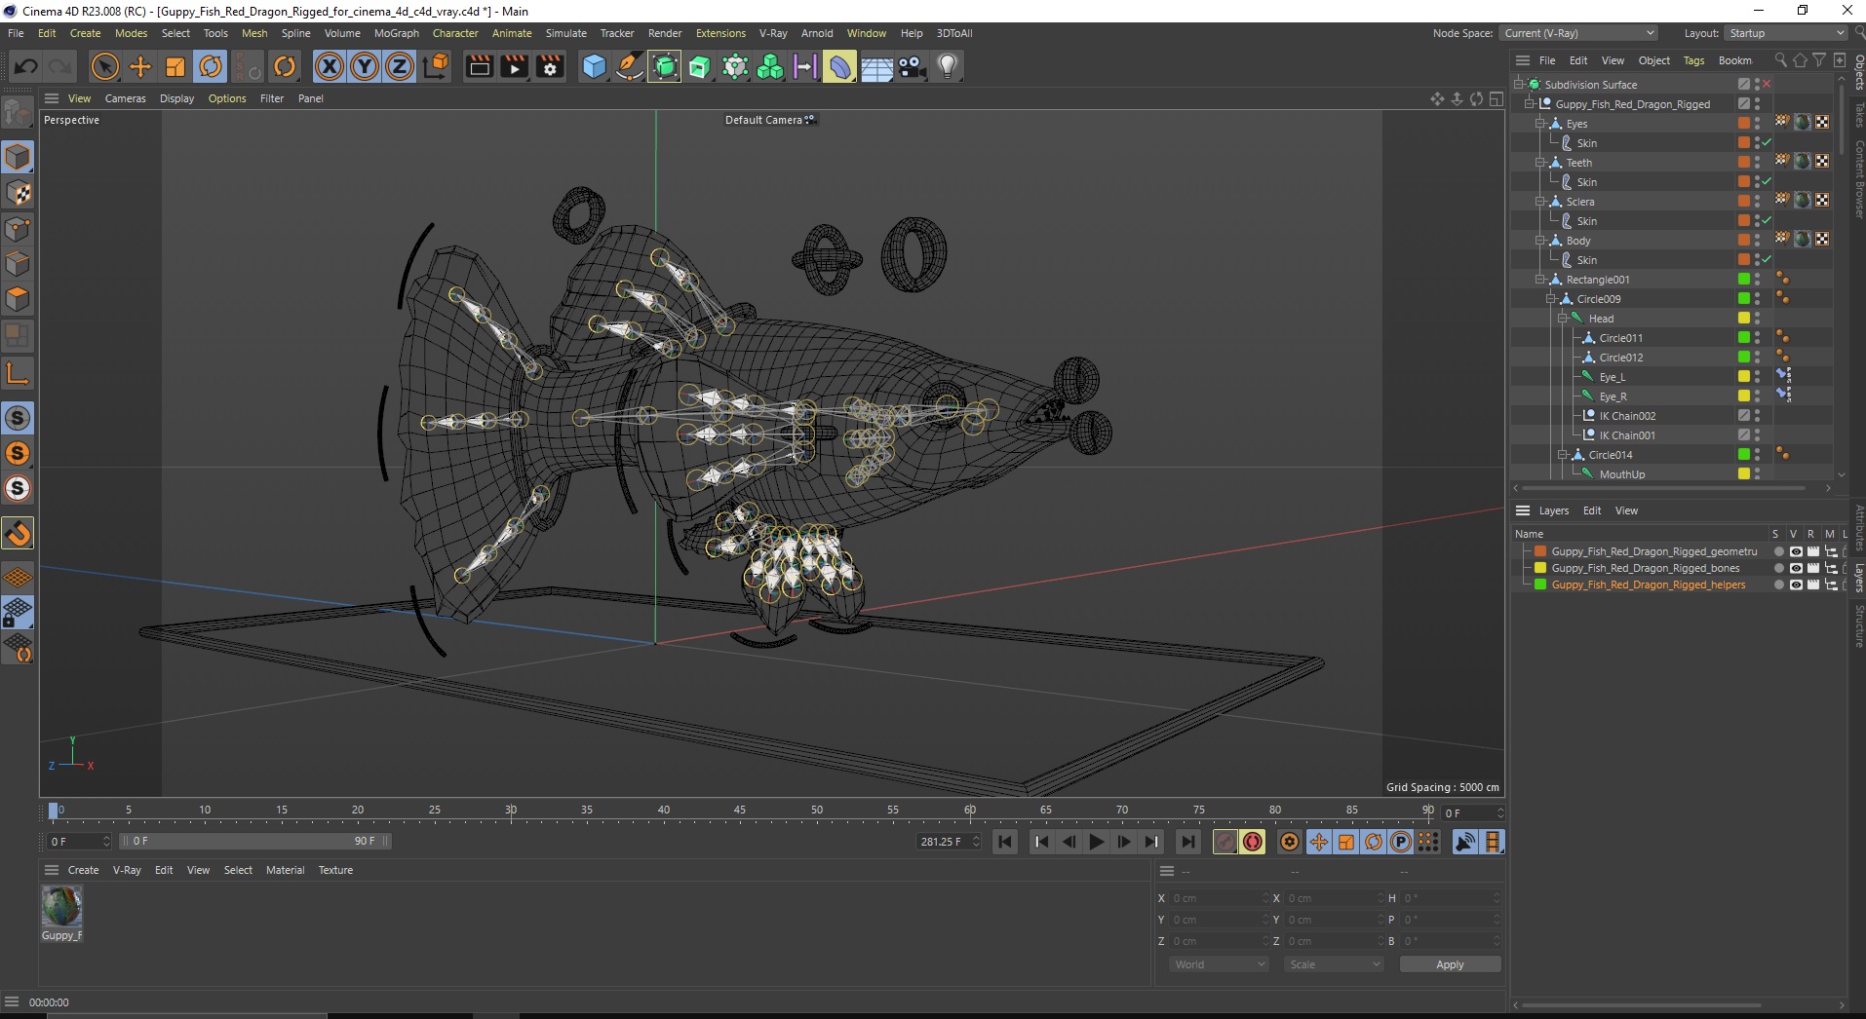Open MoGraph Cloner icon
1866x1019 pixels.
(x=735, y=66)
